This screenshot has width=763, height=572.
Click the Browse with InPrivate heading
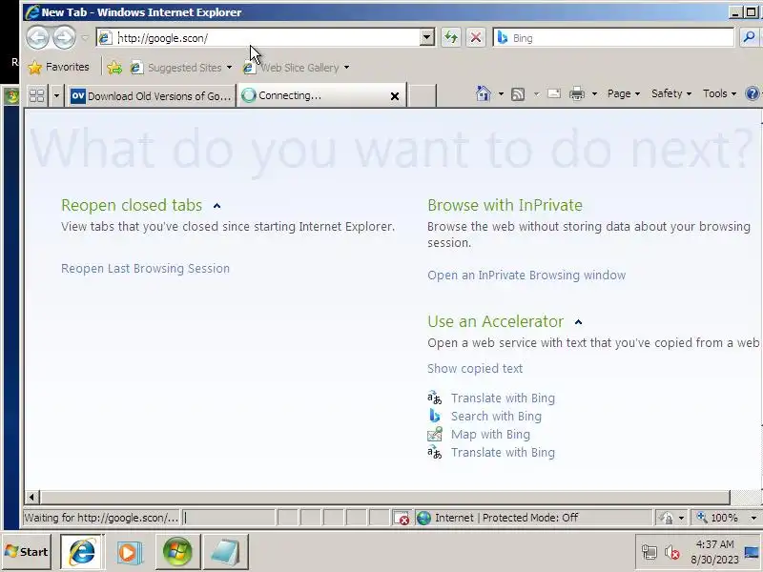505,205
